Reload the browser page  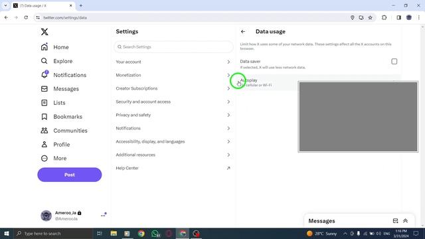26,18
